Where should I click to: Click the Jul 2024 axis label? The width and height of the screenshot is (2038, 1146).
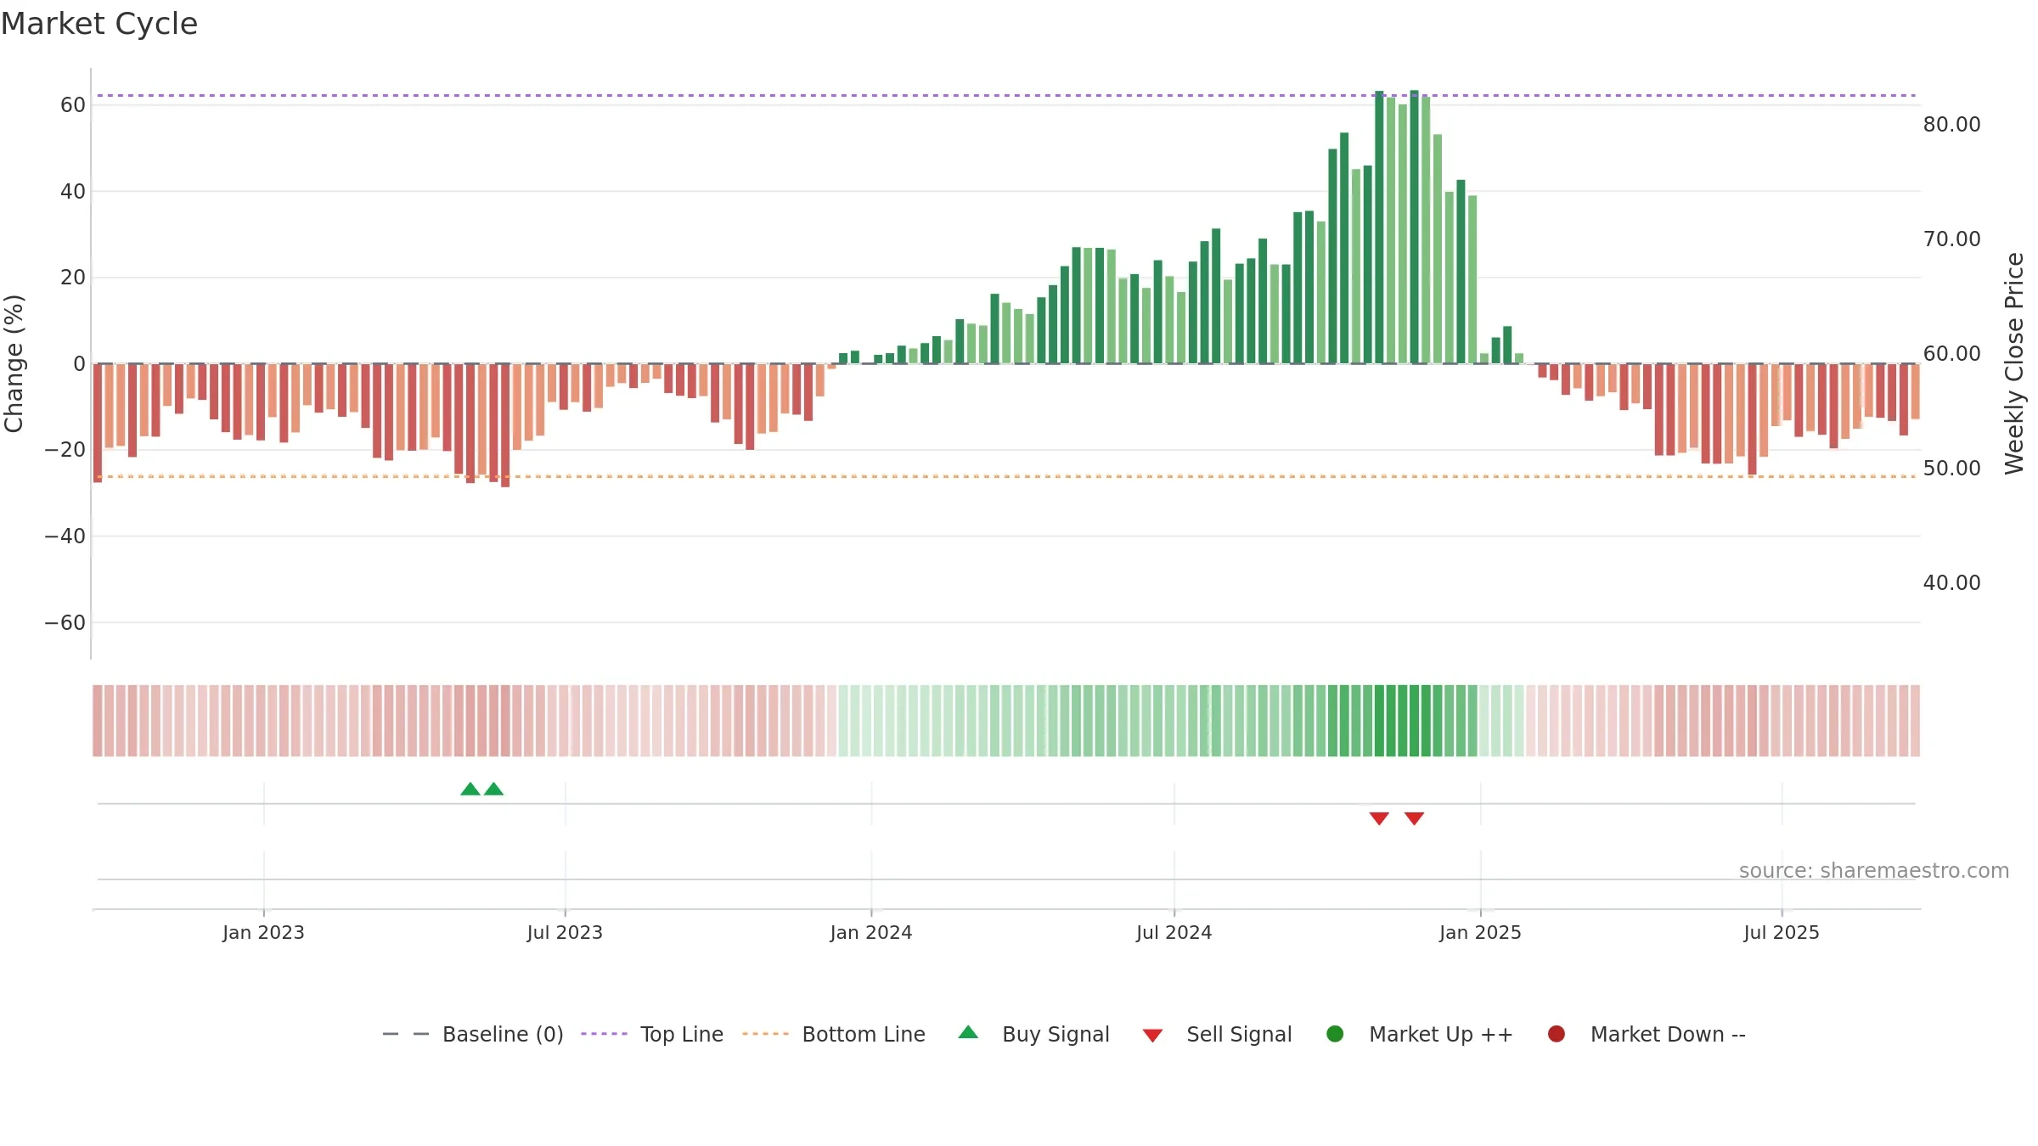click(1174, 932)
